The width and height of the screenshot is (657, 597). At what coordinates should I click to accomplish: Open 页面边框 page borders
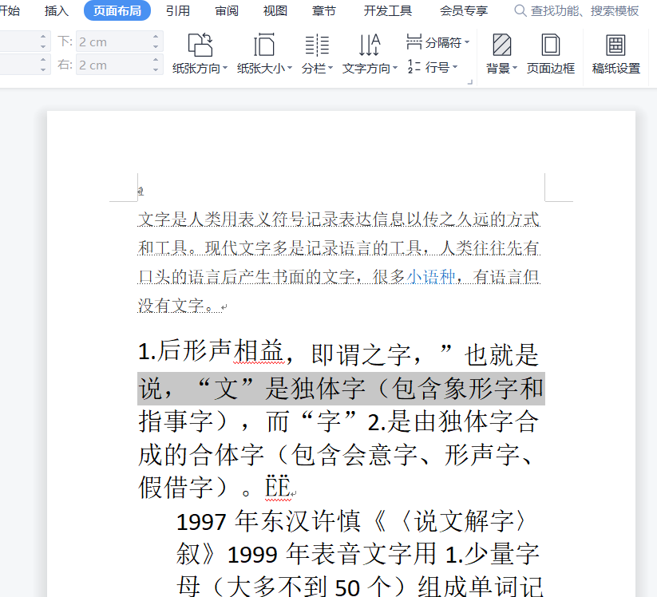pyautogui.click(x=551, y=53)
